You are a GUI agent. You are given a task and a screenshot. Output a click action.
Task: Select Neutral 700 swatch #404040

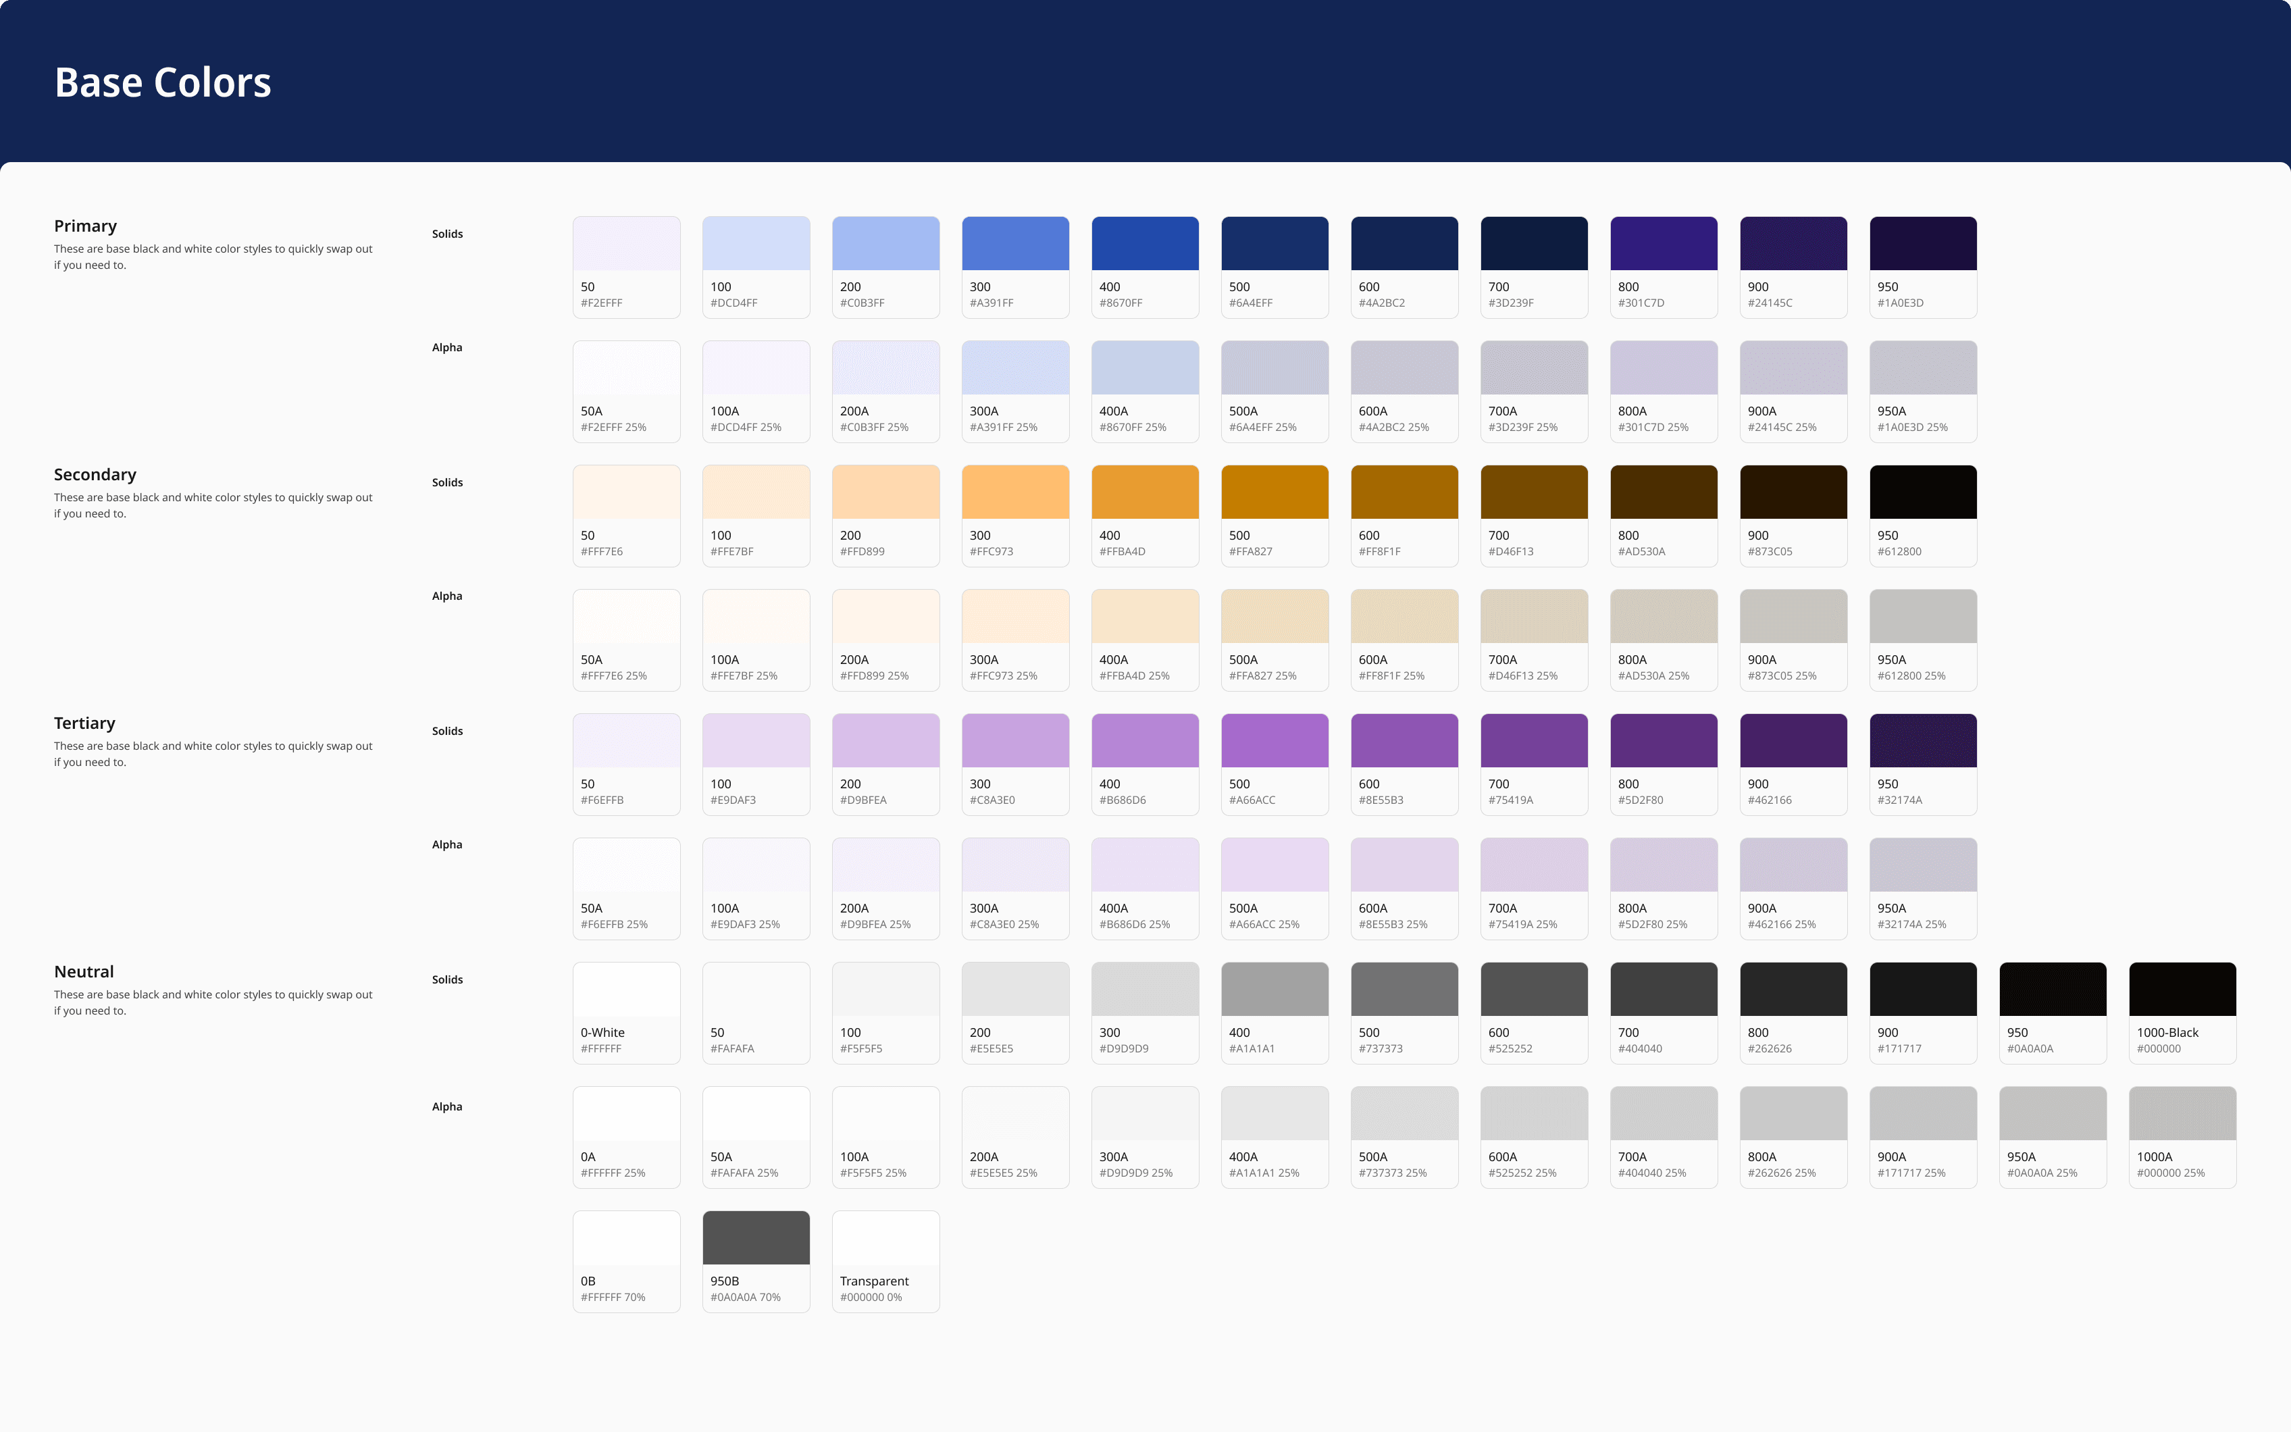tap(1664, 1013)
